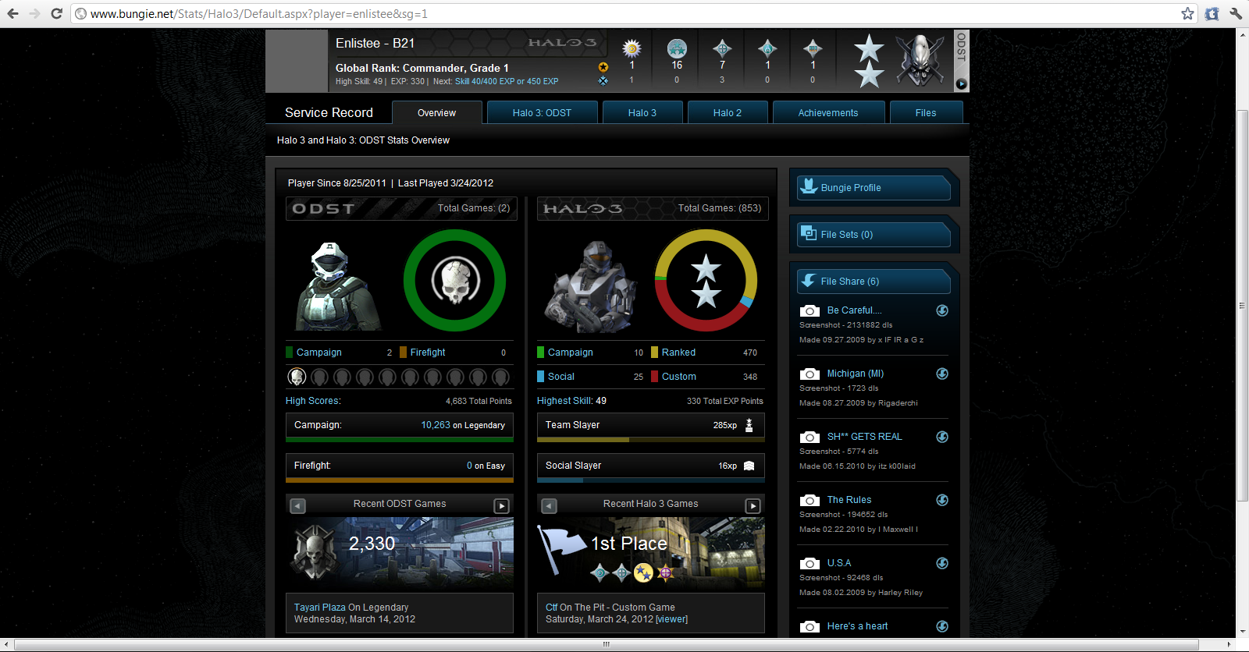Open the 'U.S.A' screenshot link
1249x652 pixels.
click(x=839, y=563)
